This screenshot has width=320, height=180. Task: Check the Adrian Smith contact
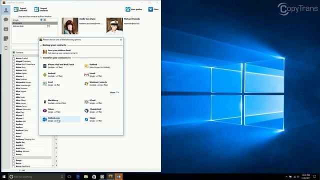[x=13, y=70]
